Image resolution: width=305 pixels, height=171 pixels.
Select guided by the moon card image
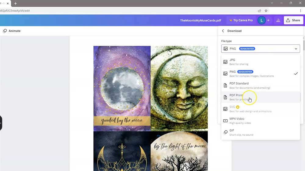[122, 88]
